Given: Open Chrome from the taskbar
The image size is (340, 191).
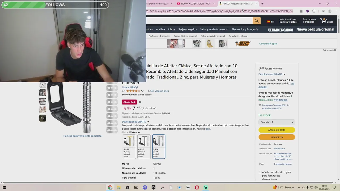Looking at the screenshot, I should (110, 188).
